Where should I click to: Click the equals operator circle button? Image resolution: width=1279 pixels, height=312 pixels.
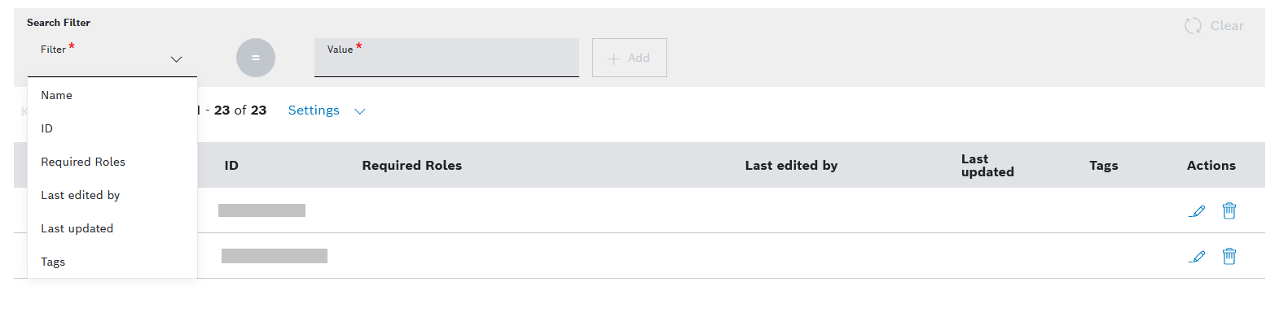point(256,58)
